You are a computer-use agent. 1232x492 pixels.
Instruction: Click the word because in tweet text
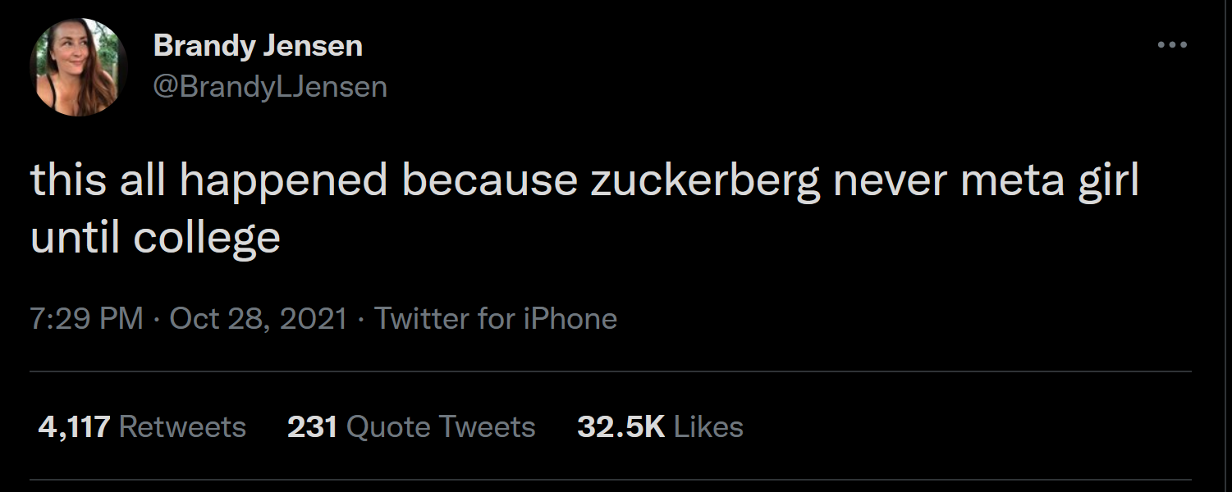point(488,182)
